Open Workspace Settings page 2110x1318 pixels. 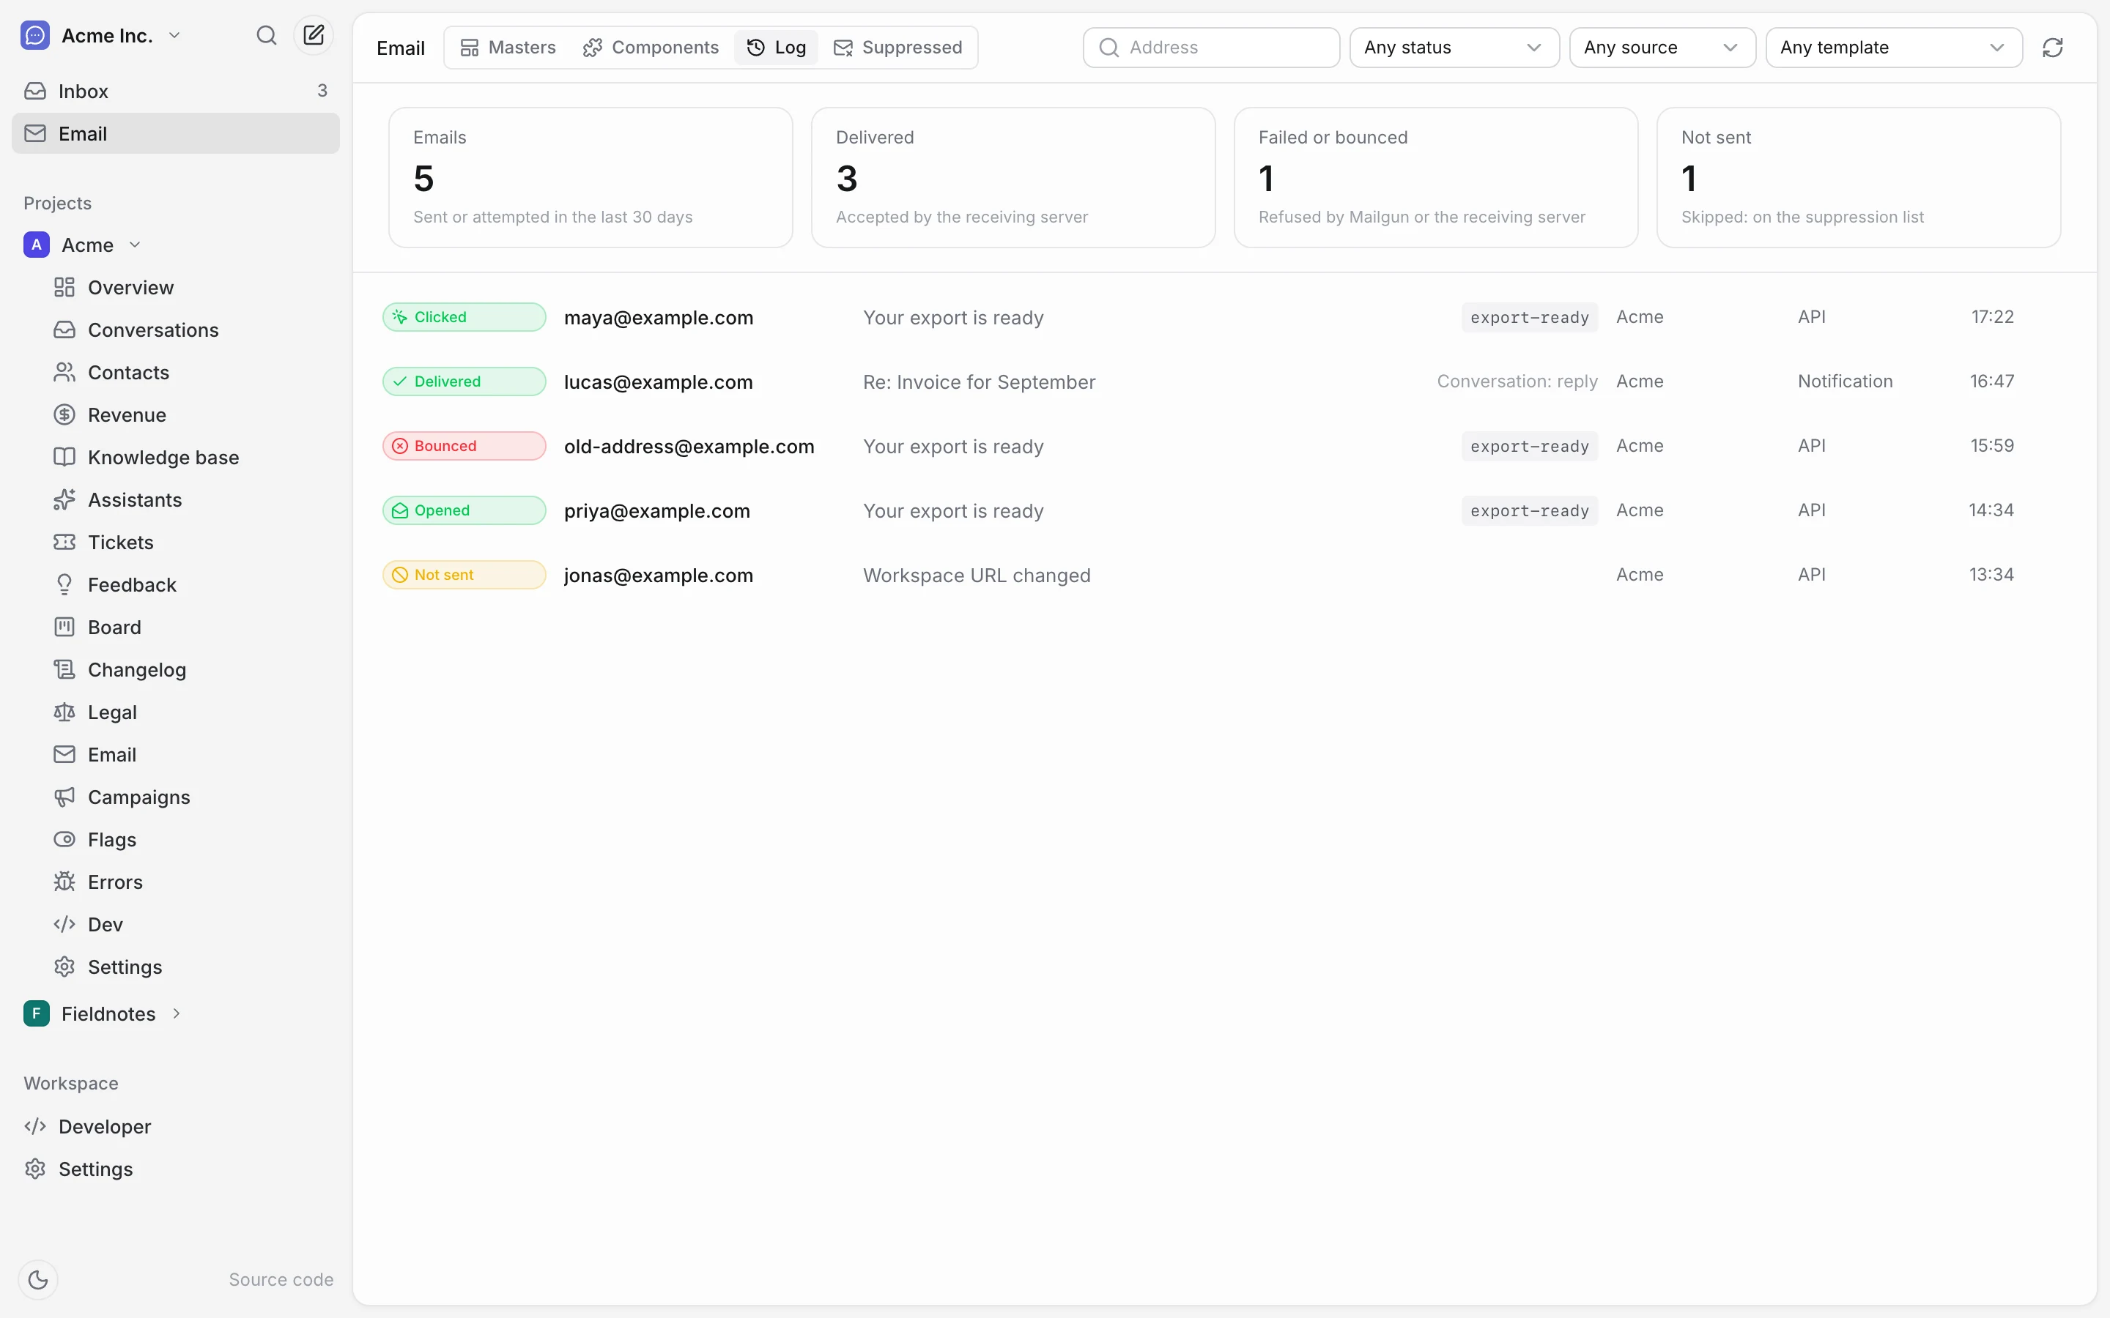click(175, 1169)
